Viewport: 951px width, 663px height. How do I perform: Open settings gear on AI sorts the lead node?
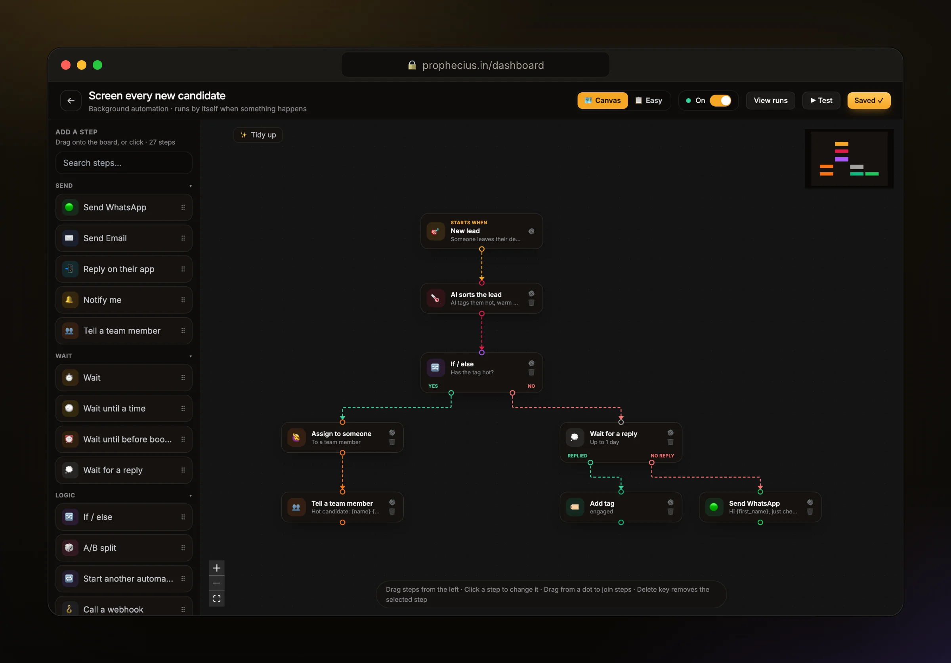[531, 293]
